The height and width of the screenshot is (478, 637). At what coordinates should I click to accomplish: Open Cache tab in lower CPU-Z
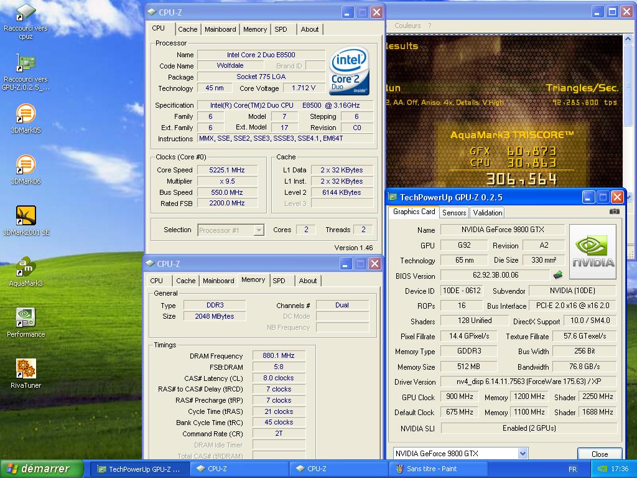click(185, 281)
